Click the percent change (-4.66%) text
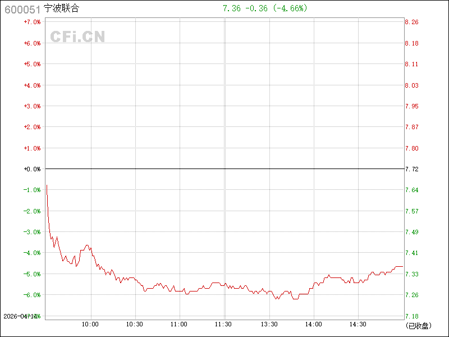Image resolution: width=449 pixels, height=337 pixels. 290,8
